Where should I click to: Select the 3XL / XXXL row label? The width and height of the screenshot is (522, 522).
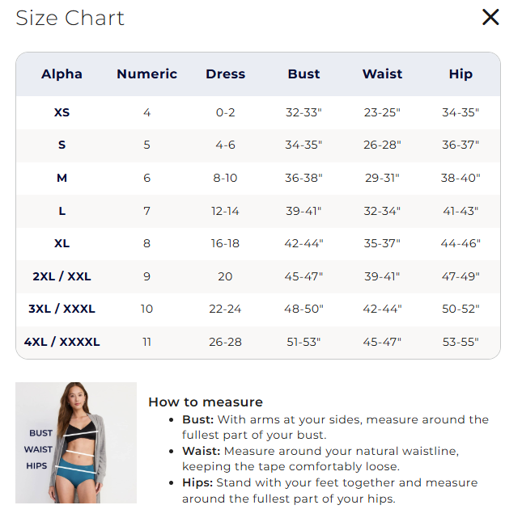pos(62,309)
